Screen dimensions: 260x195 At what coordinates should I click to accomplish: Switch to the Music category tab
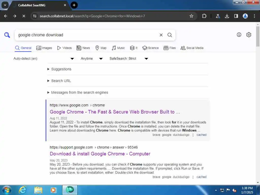click(x=118, y=48)
